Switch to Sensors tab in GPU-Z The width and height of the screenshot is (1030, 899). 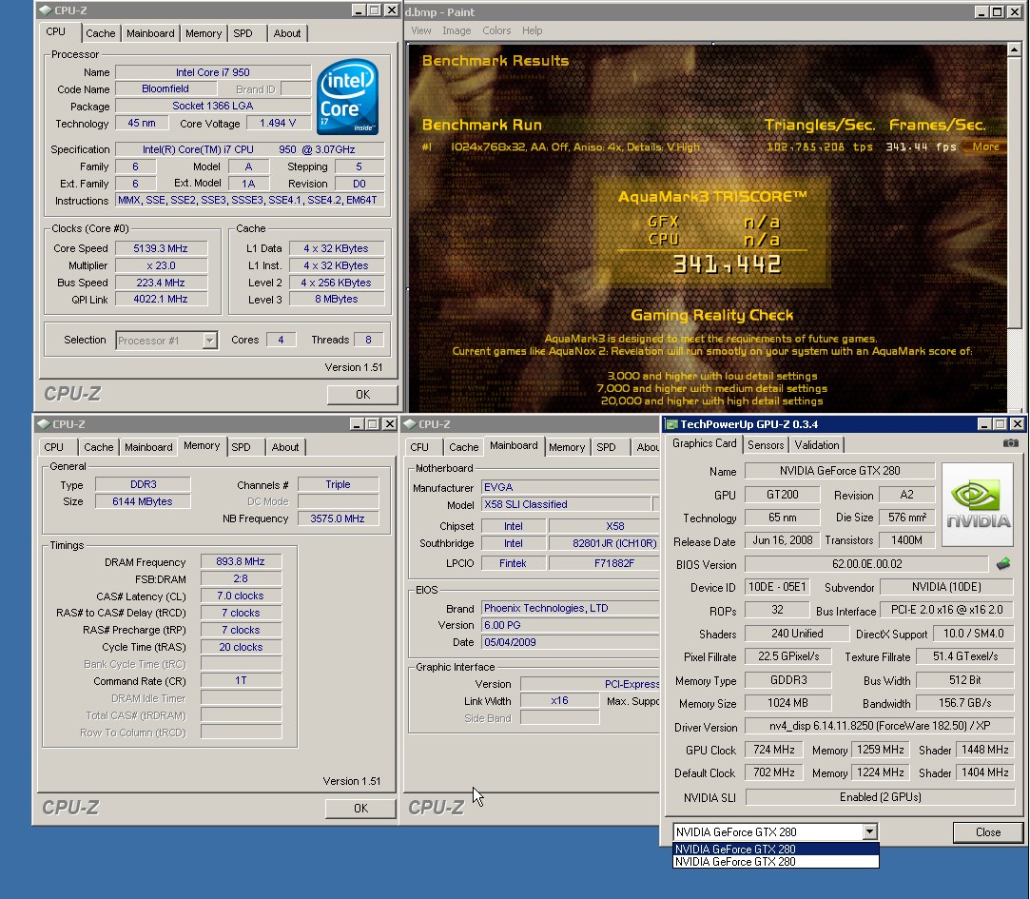click(x=766, y=445)
